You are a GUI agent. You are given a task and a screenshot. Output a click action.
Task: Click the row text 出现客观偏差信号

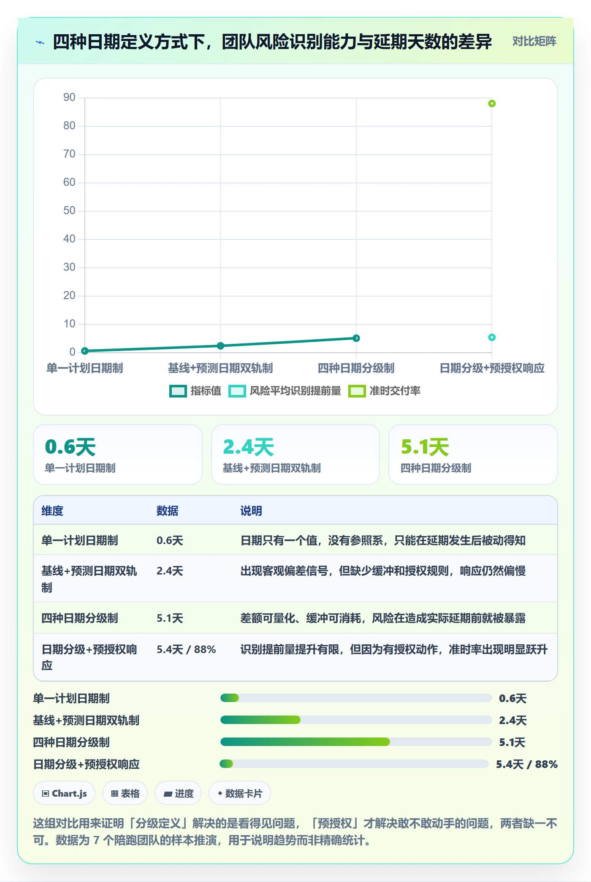284,571
